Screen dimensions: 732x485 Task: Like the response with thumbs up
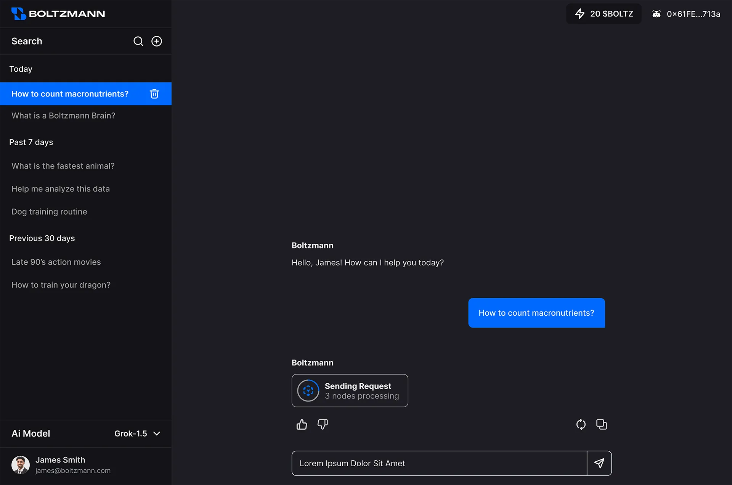(x=302, y=424)
